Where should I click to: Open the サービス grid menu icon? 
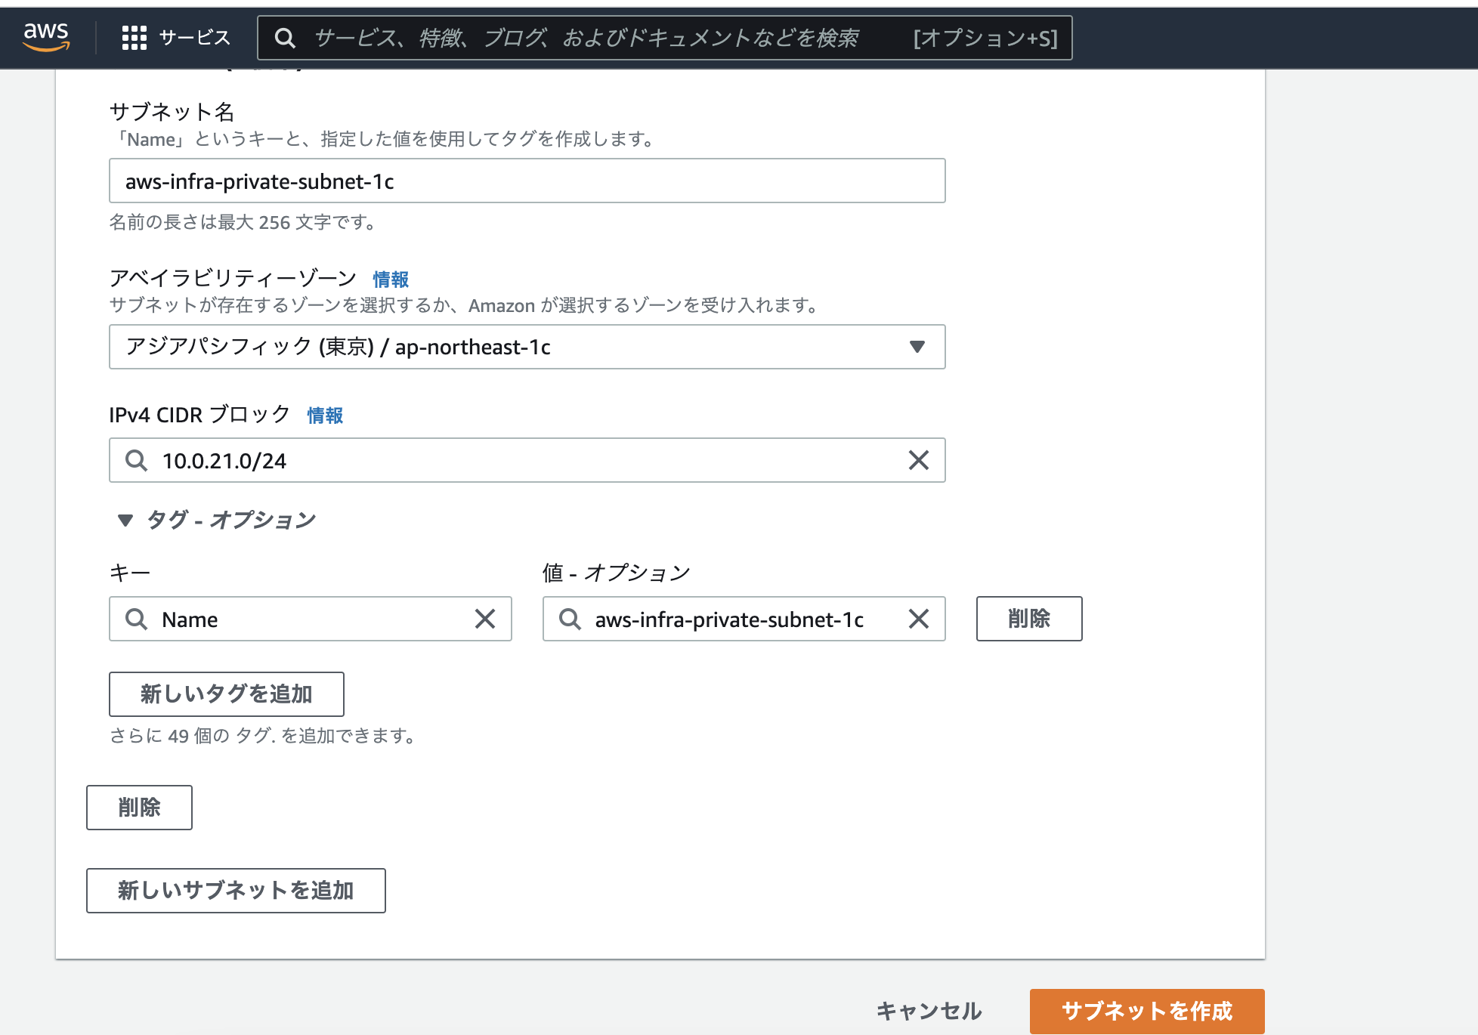tap(133, 36)
